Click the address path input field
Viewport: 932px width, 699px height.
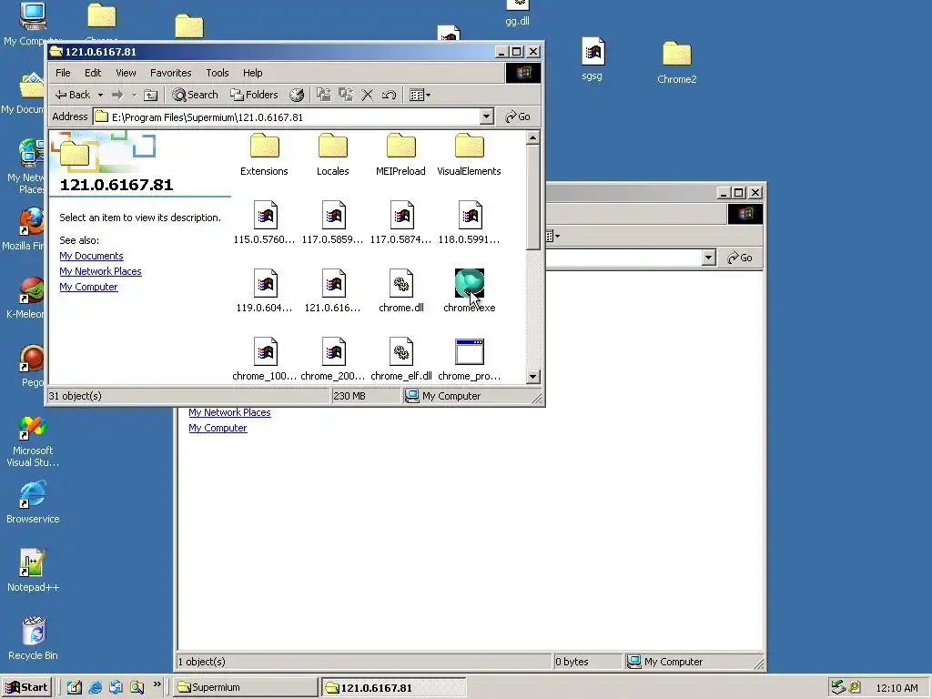tap(294, 116)
